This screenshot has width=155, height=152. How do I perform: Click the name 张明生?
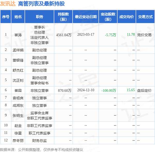tap(18, 116)
